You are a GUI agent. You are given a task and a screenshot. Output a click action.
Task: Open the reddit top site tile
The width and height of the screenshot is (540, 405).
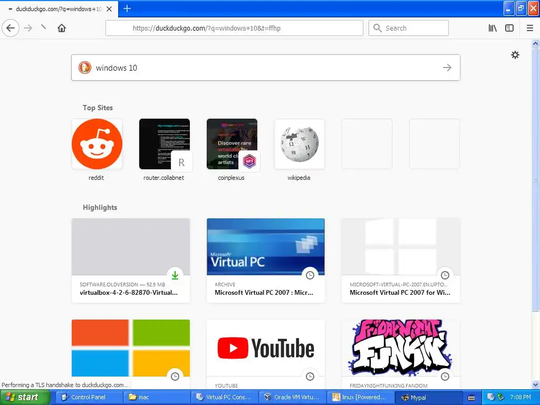(x=97, y=144)
